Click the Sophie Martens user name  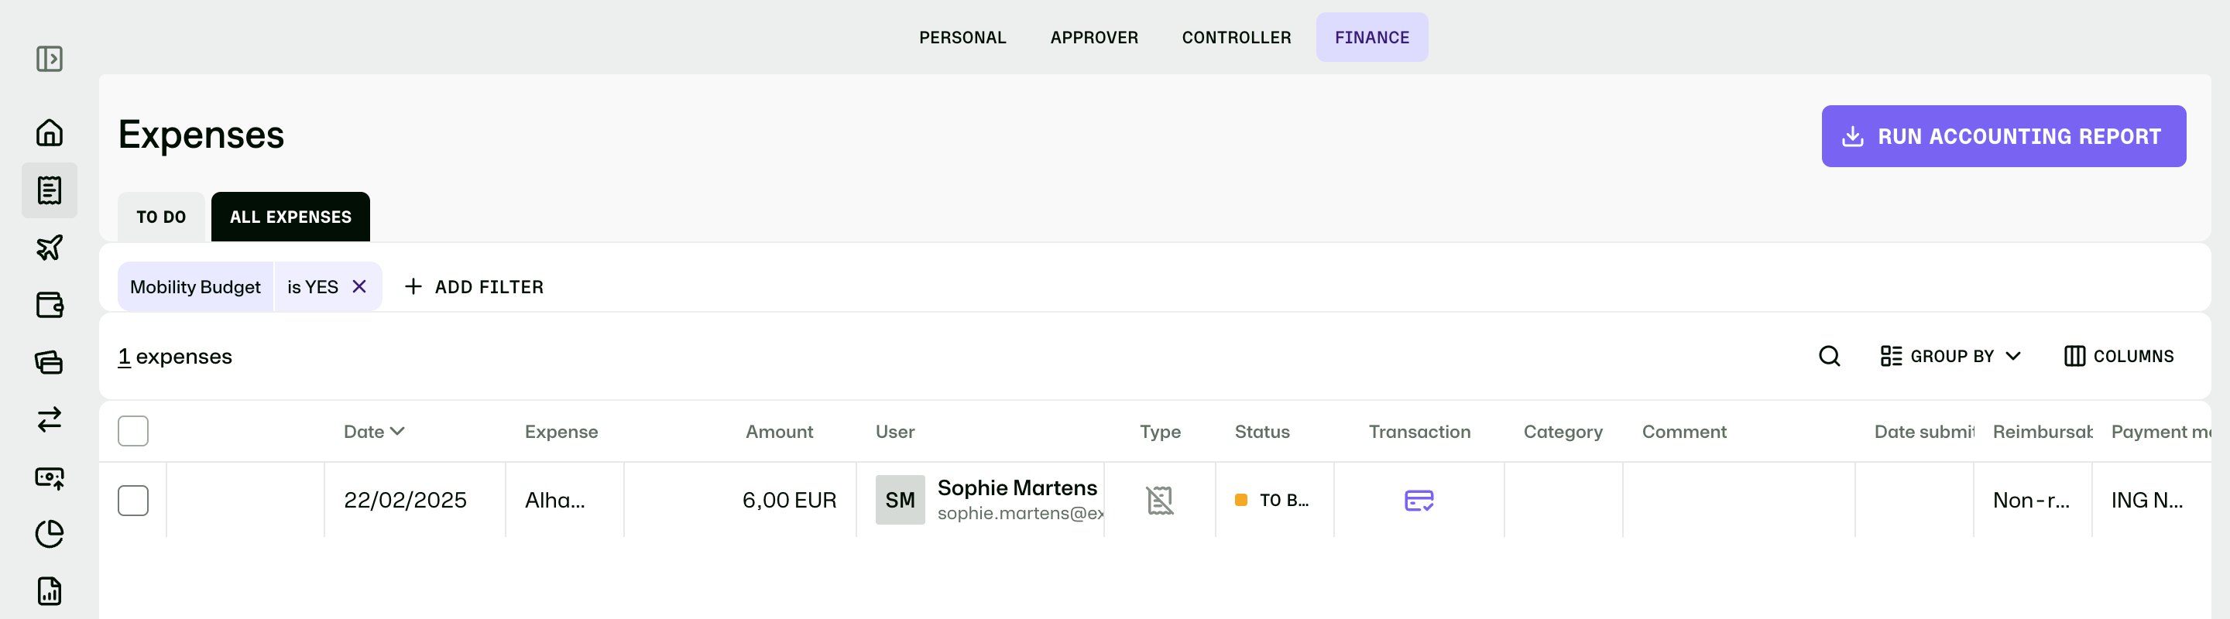click(x=1017, y=487)
